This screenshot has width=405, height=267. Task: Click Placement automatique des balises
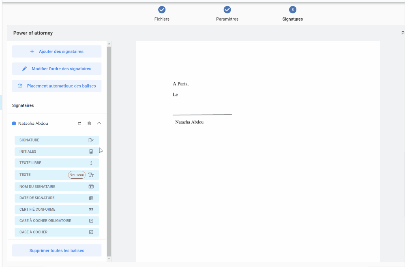click(x=57, y=86)
